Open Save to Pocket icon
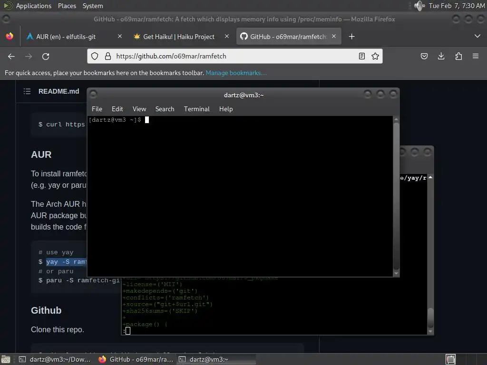The height and width of the screenshot is (365, 487). [x=424, y=56]
